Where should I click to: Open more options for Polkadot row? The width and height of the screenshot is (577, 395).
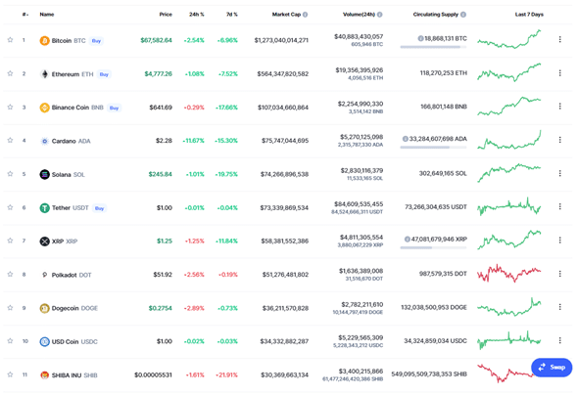pos(559,274)
